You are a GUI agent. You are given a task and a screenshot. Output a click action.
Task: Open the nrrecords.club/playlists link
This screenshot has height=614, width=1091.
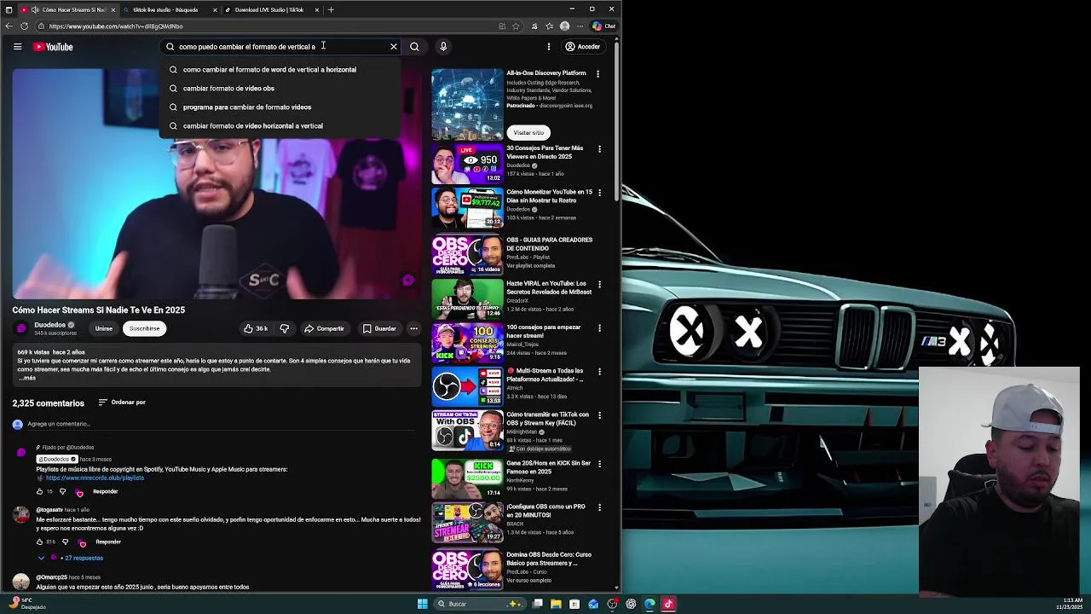(95, 478)
